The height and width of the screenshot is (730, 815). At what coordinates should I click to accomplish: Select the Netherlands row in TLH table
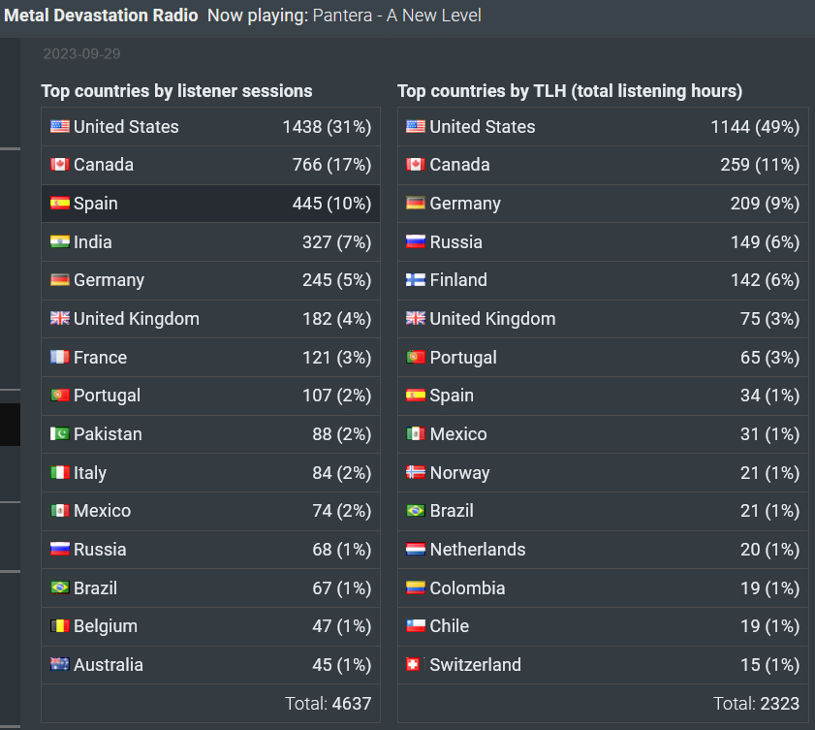pyautogui.click(x=603, y=549)
